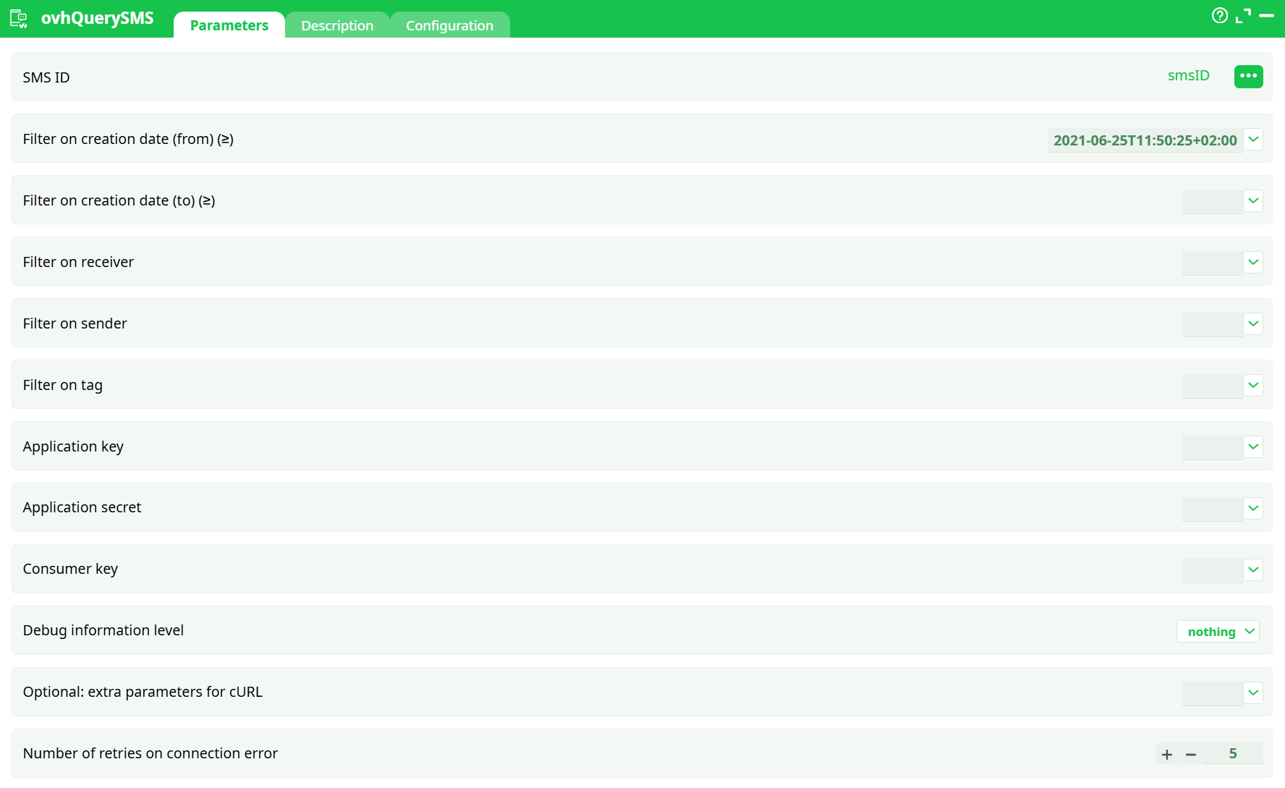Expand the Filter on receiver dropdown
This screenshot has height=788, width=1285.
pos(1254,262)
